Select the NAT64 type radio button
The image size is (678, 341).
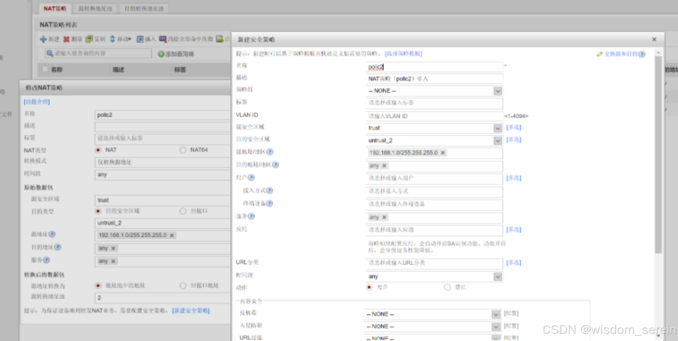coord(183,150)
